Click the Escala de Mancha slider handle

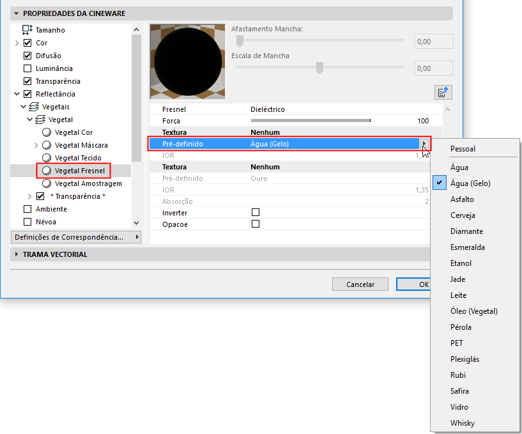[319, 68]
